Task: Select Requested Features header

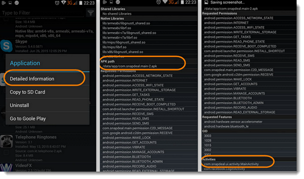Action: point(217,117)
